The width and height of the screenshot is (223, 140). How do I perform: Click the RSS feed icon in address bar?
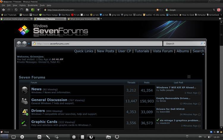(x=157, y=10)
